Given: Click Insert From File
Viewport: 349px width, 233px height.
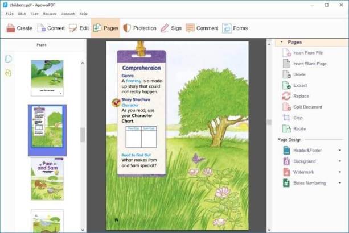Looking at the screenshot, I should click(x=302, y=53).
